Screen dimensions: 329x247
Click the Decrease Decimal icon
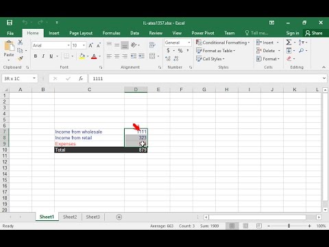(176, 59)
